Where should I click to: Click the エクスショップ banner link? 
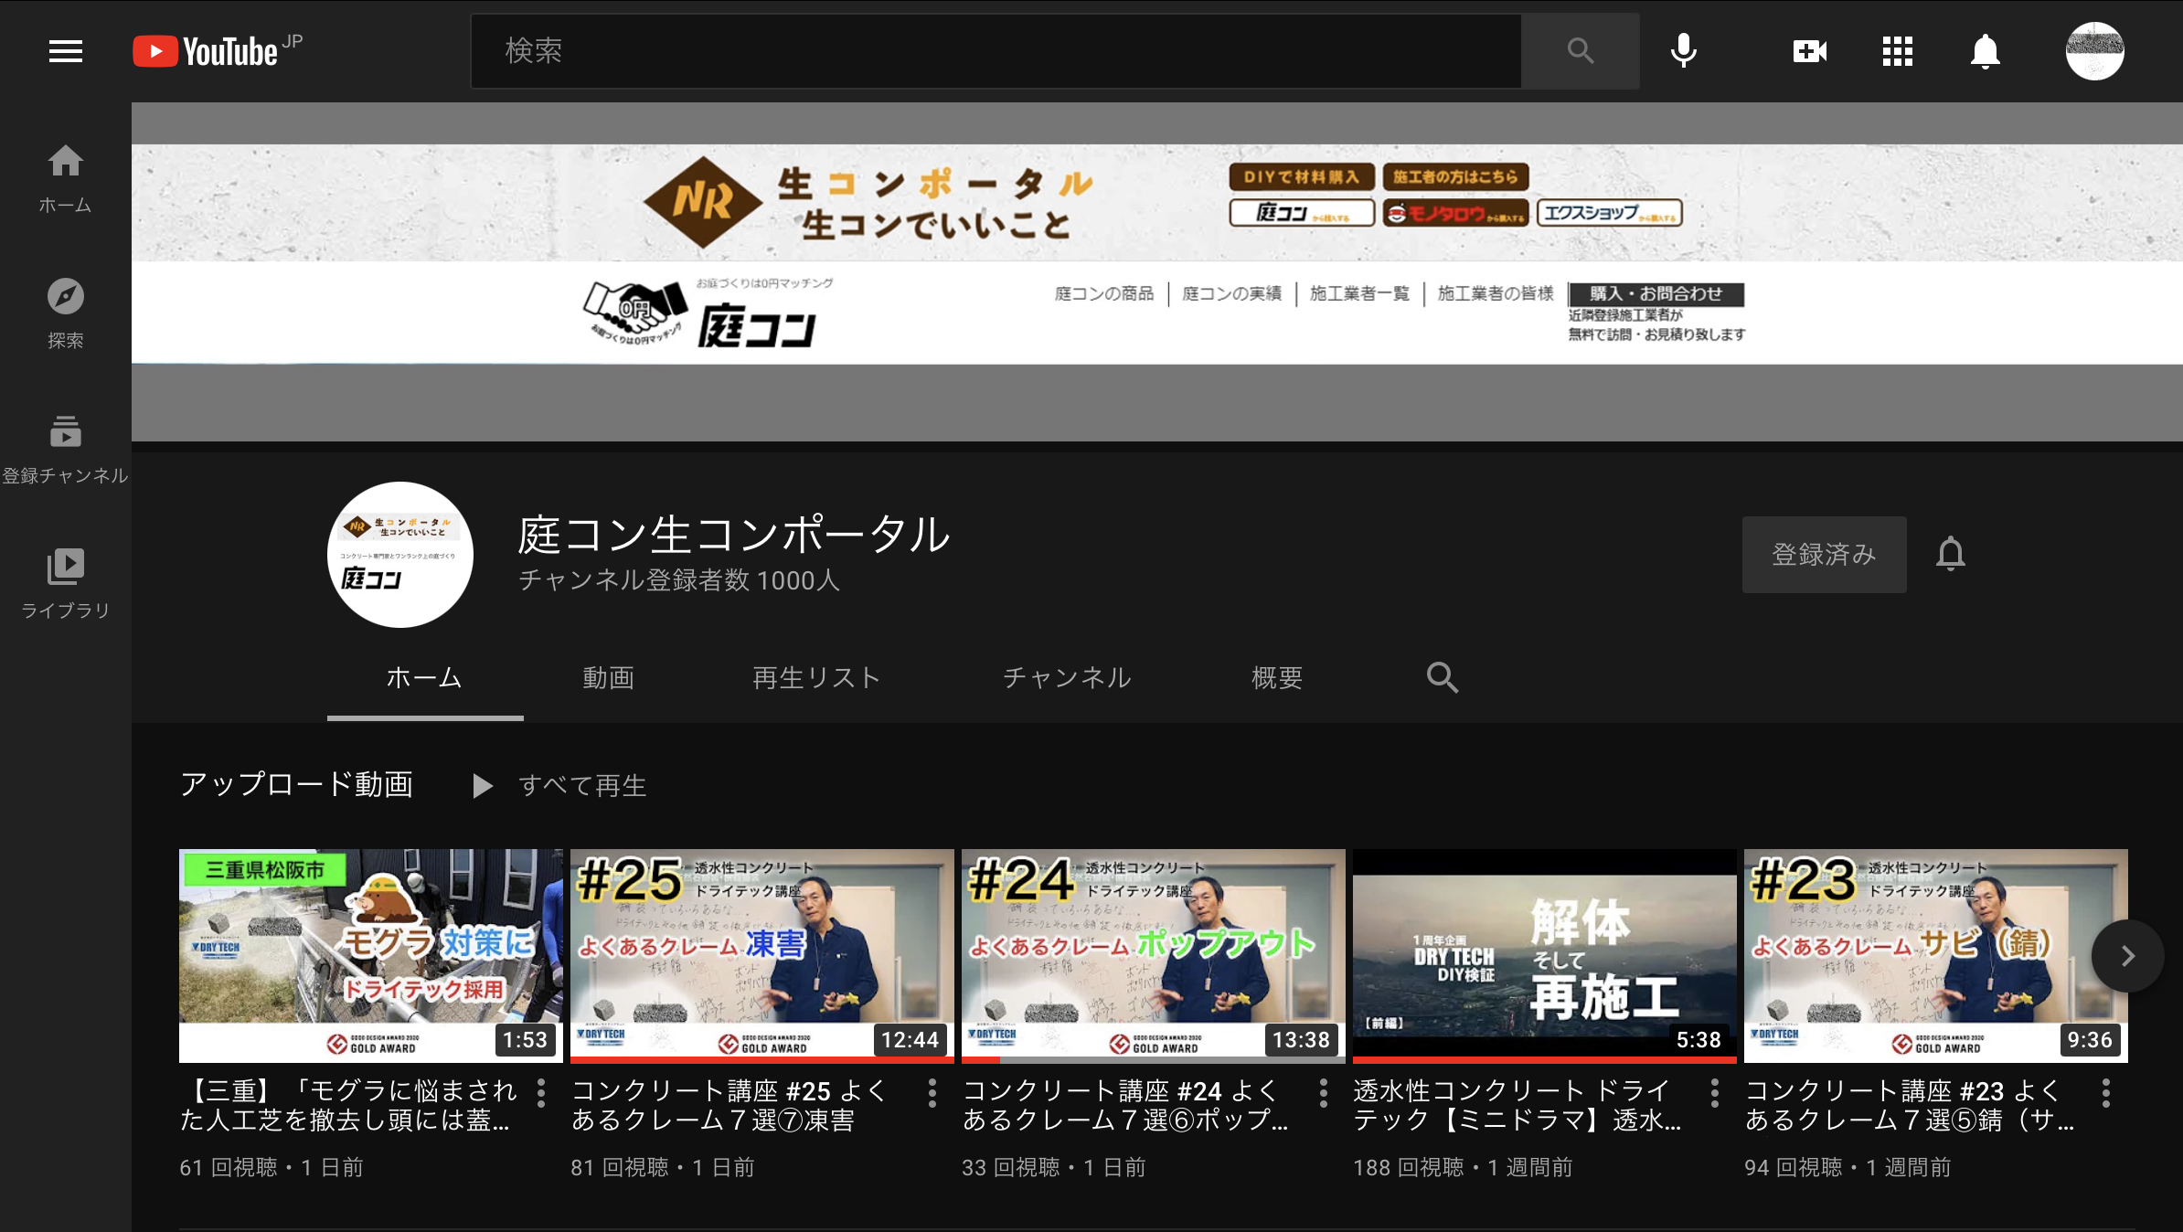[1610, 213]
